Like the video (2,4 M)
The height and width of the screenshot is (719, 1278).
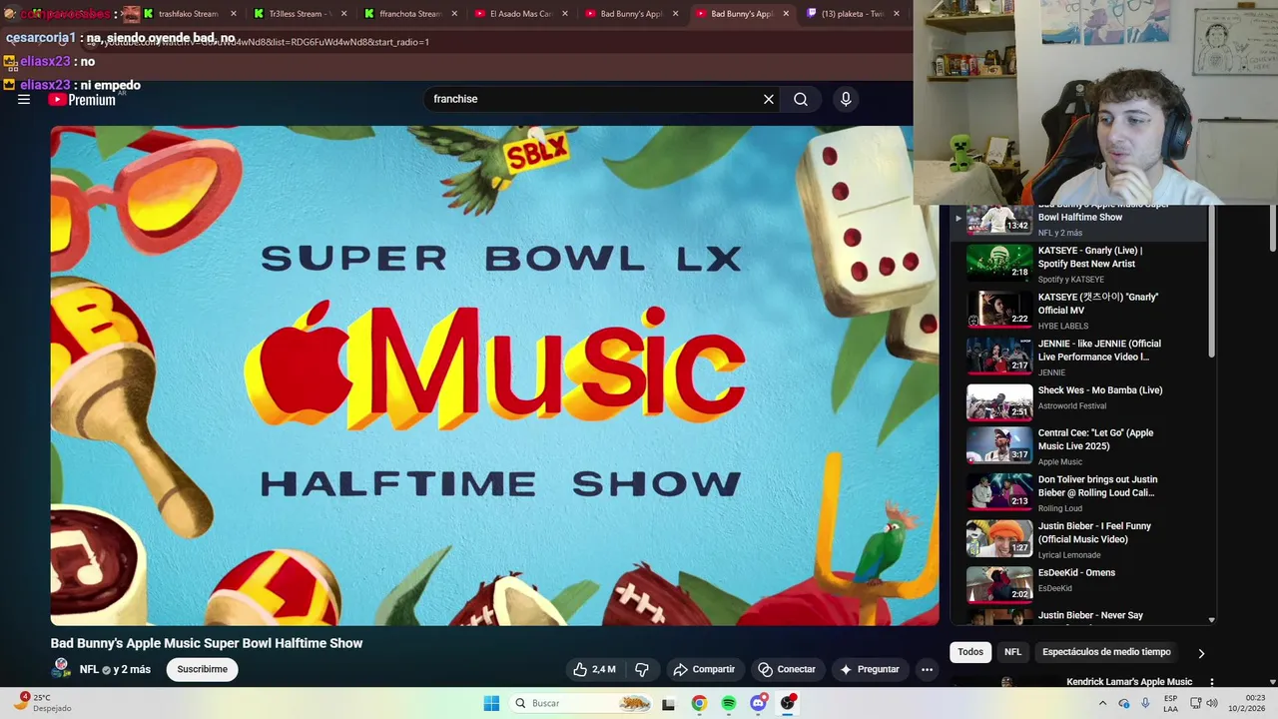pos(594,669)
